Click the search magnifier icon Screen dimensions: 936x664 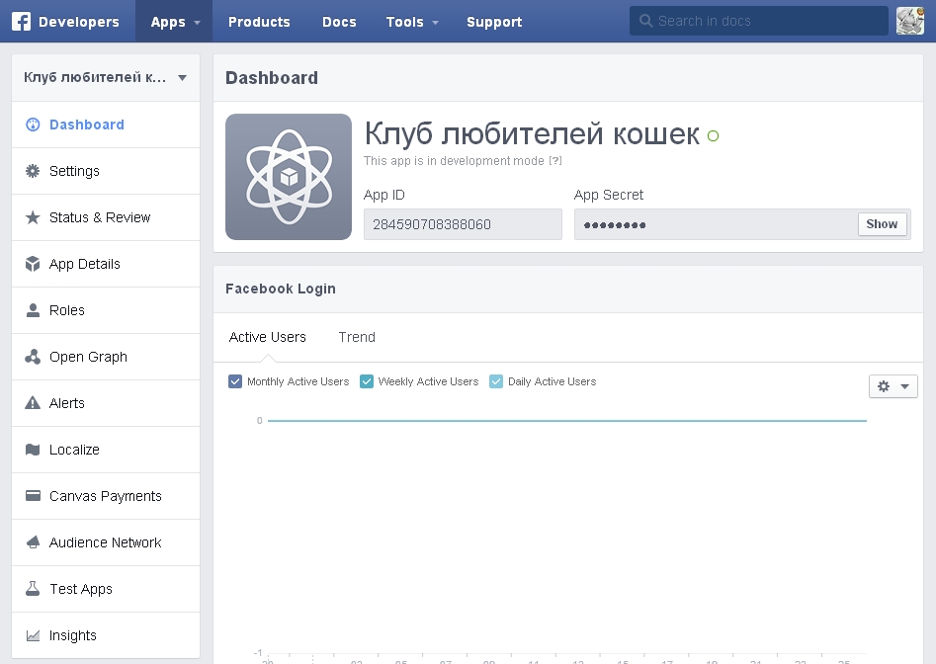click(x=645, y=21)
